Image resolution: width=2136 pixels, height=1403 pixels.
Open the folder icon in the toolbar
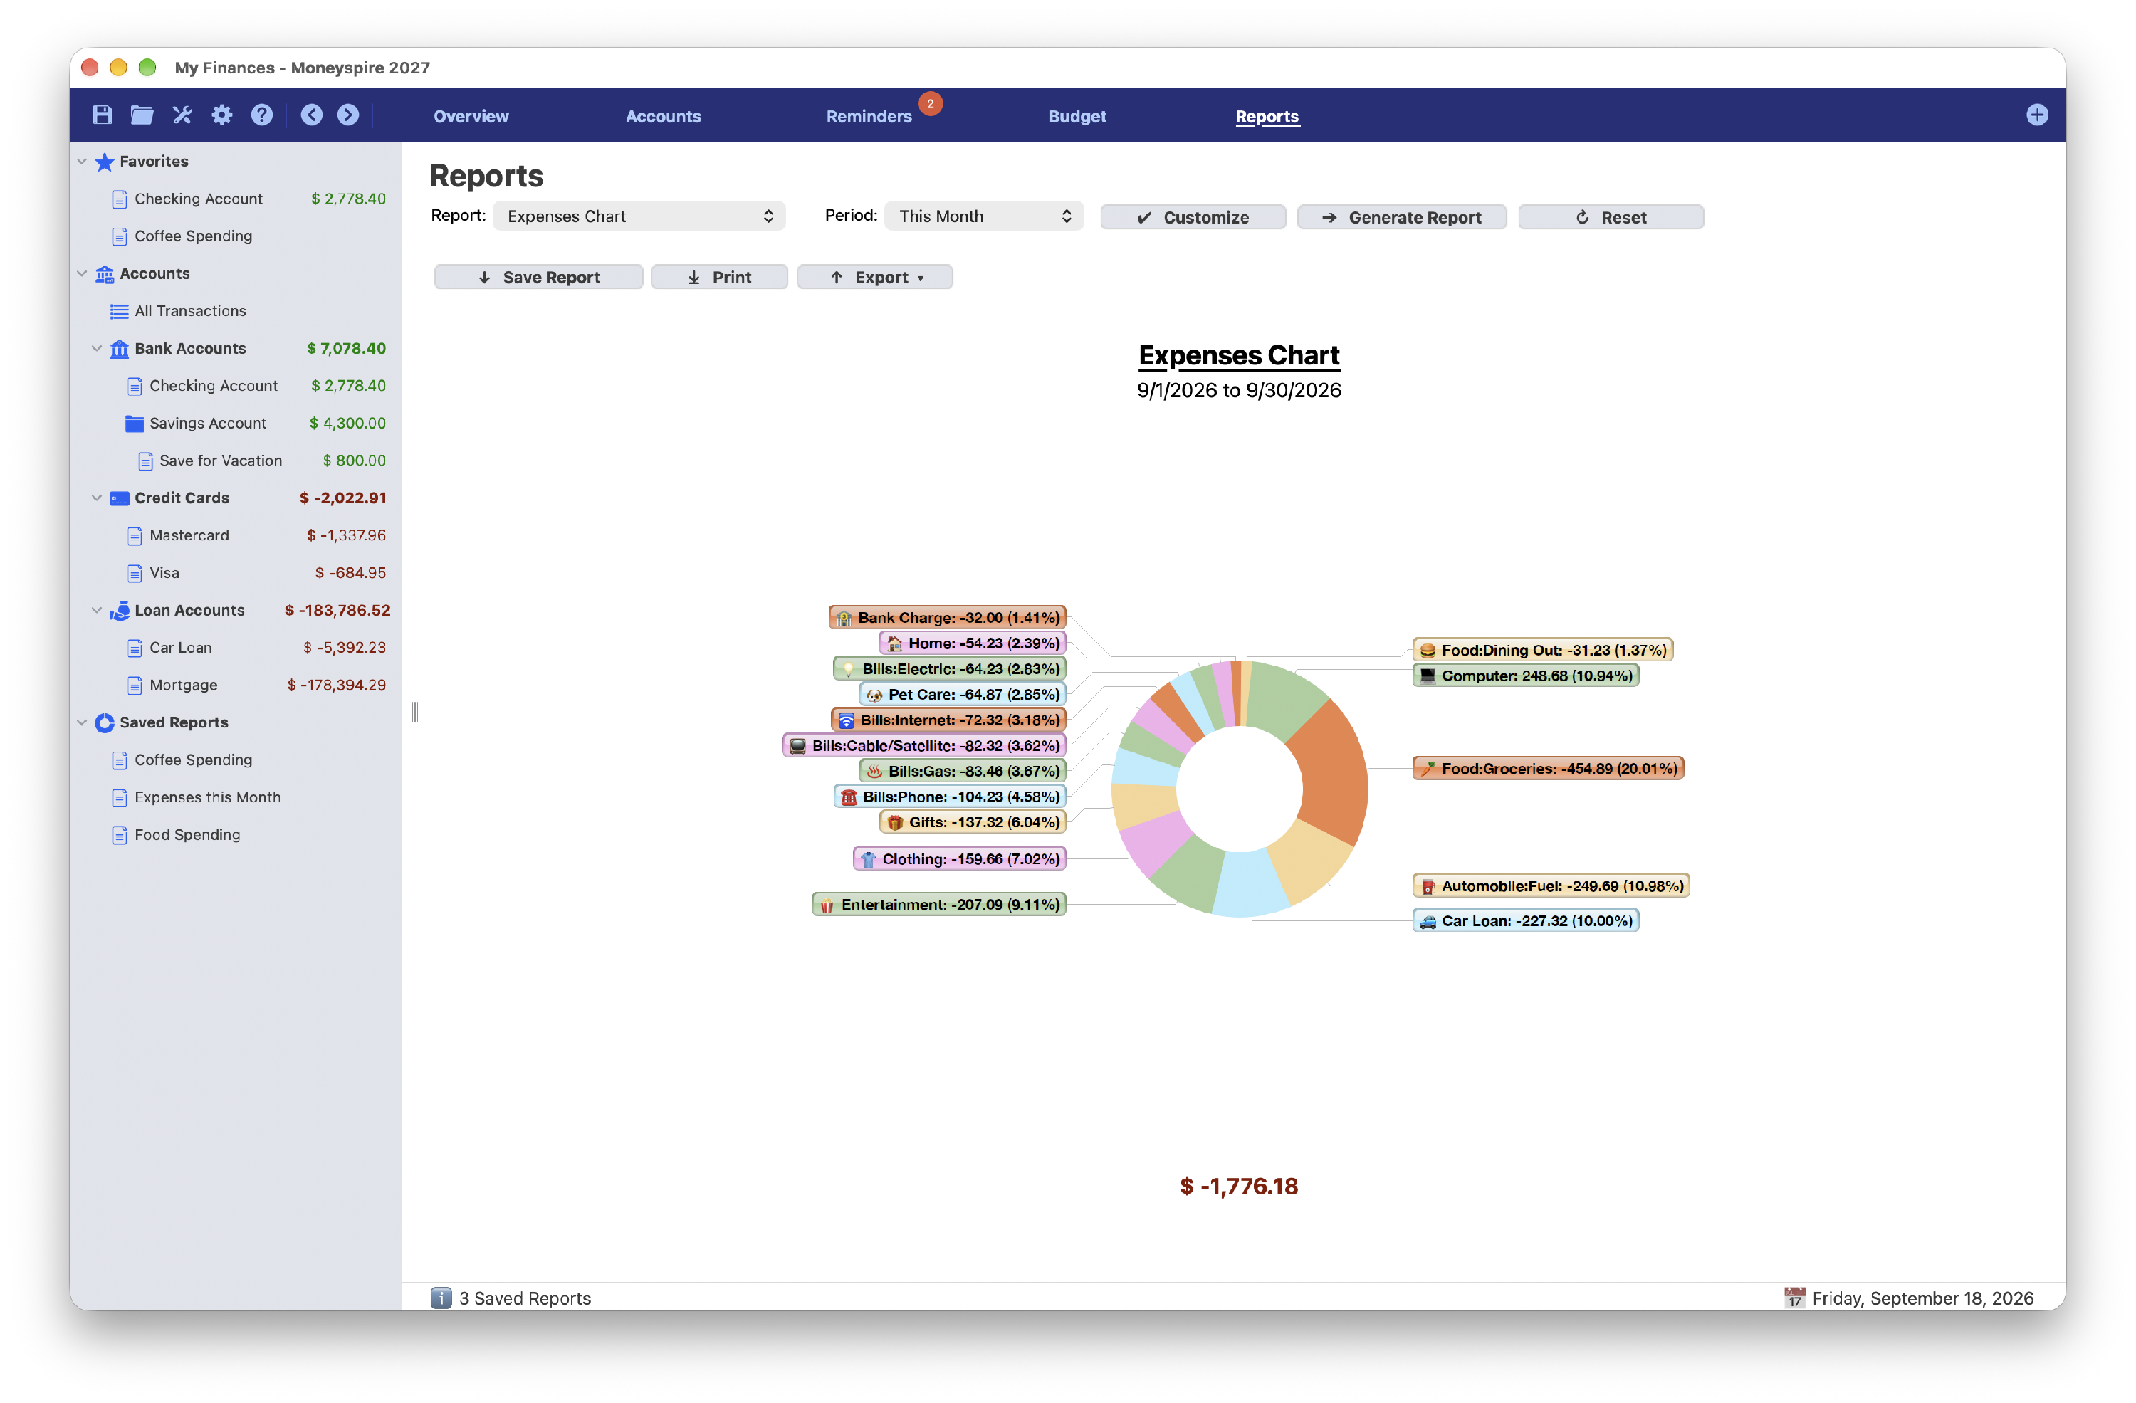coord(142,115)
